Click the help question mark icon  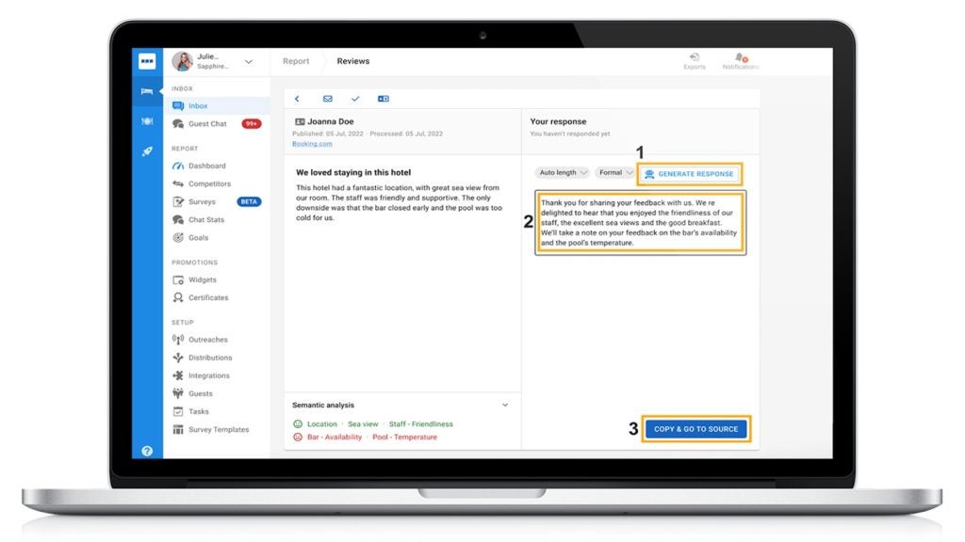coord(147,451)
